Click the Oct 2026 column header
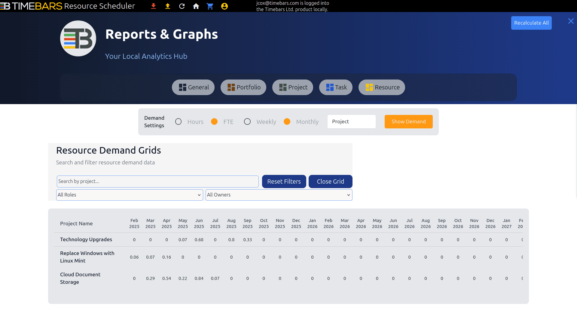 point(458,223)
